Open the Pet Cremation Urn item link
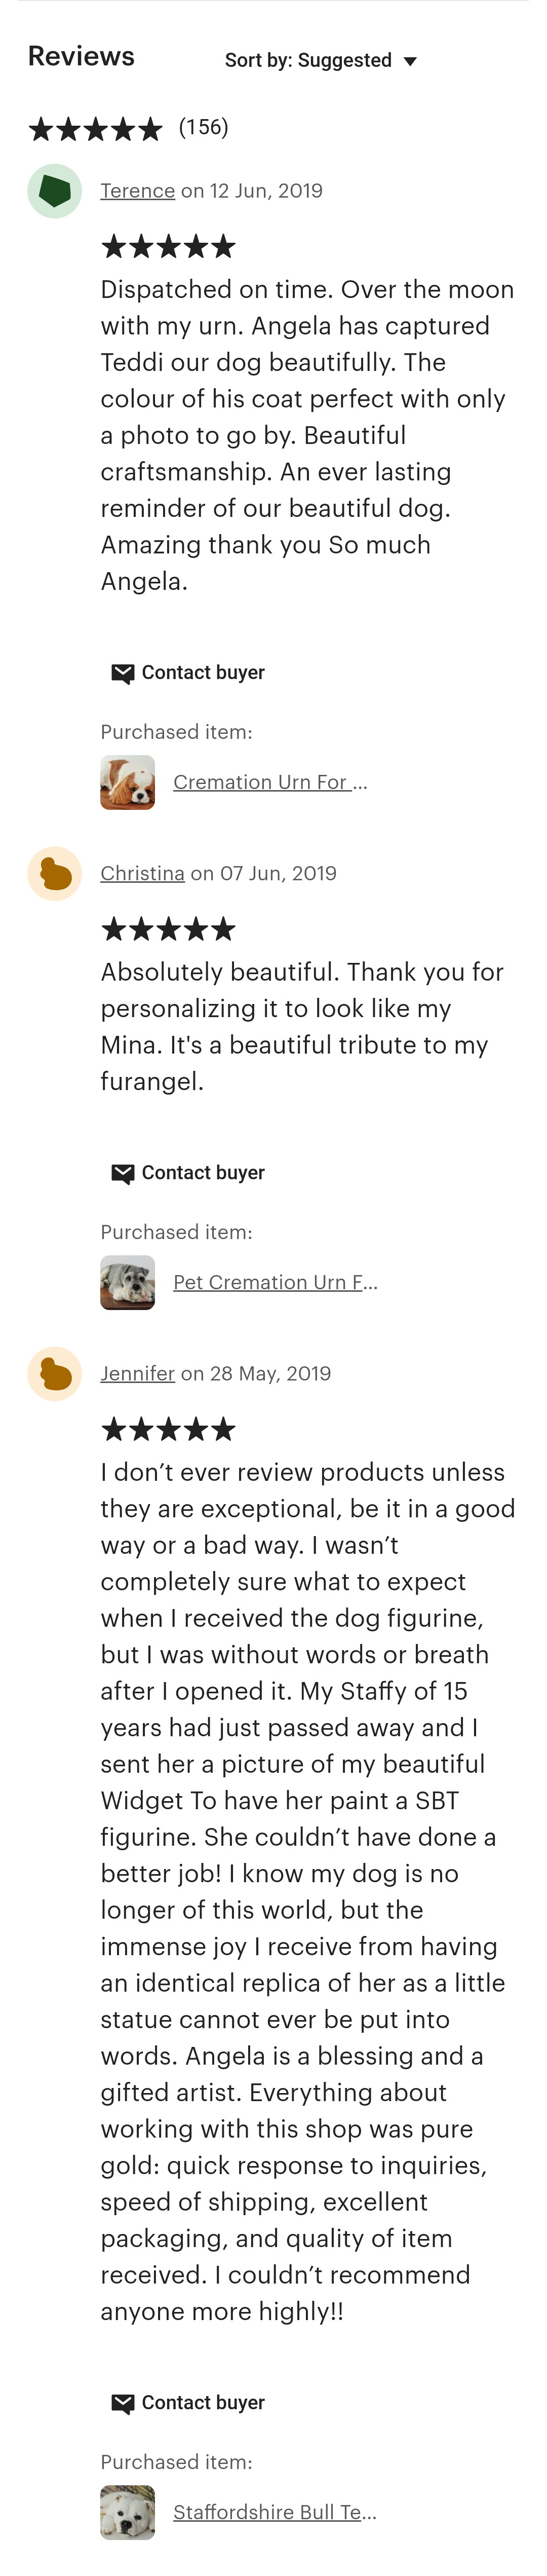The width and height of the screenshot is (547, 2576). pyautogui.click(x=275, y=1282)
